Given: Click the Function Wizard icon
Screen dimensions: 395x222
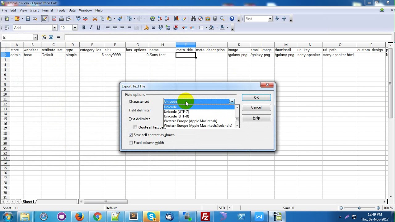Looking at the screenshot, I should coord(44,37).
